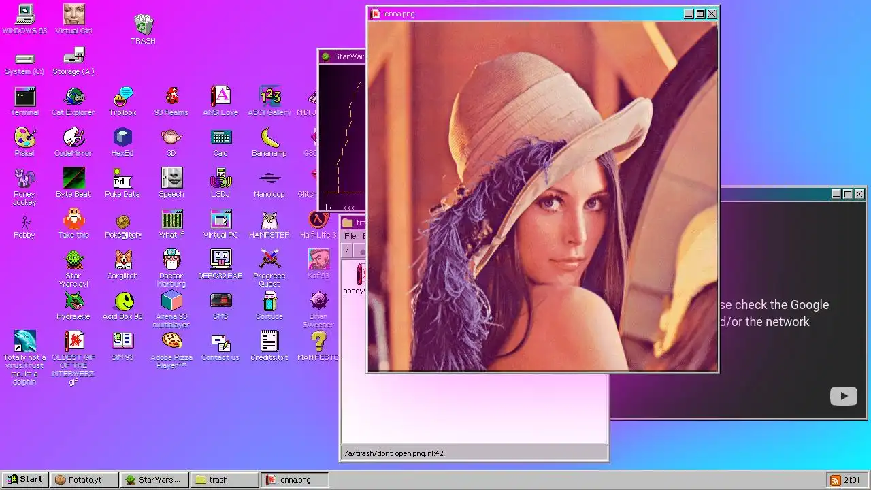Open the TRASH bin on the desktop
The height and width of the screenshot is (490, 871).
(x=143, y=29)
